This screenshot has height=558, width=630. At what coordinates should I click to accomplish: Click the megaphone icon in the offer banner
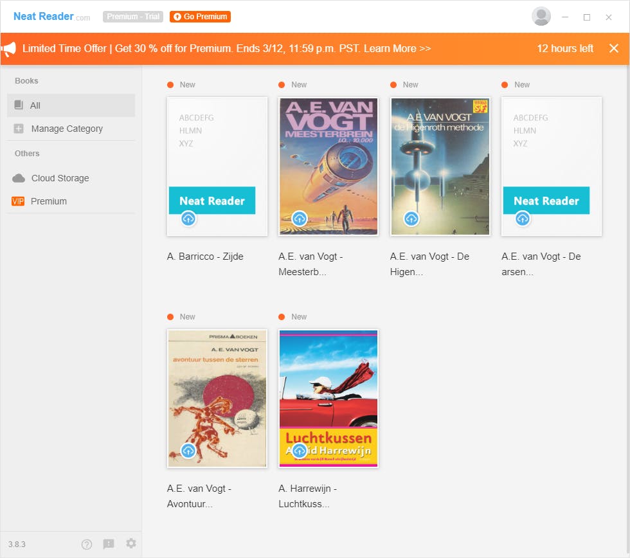(8, 49)
